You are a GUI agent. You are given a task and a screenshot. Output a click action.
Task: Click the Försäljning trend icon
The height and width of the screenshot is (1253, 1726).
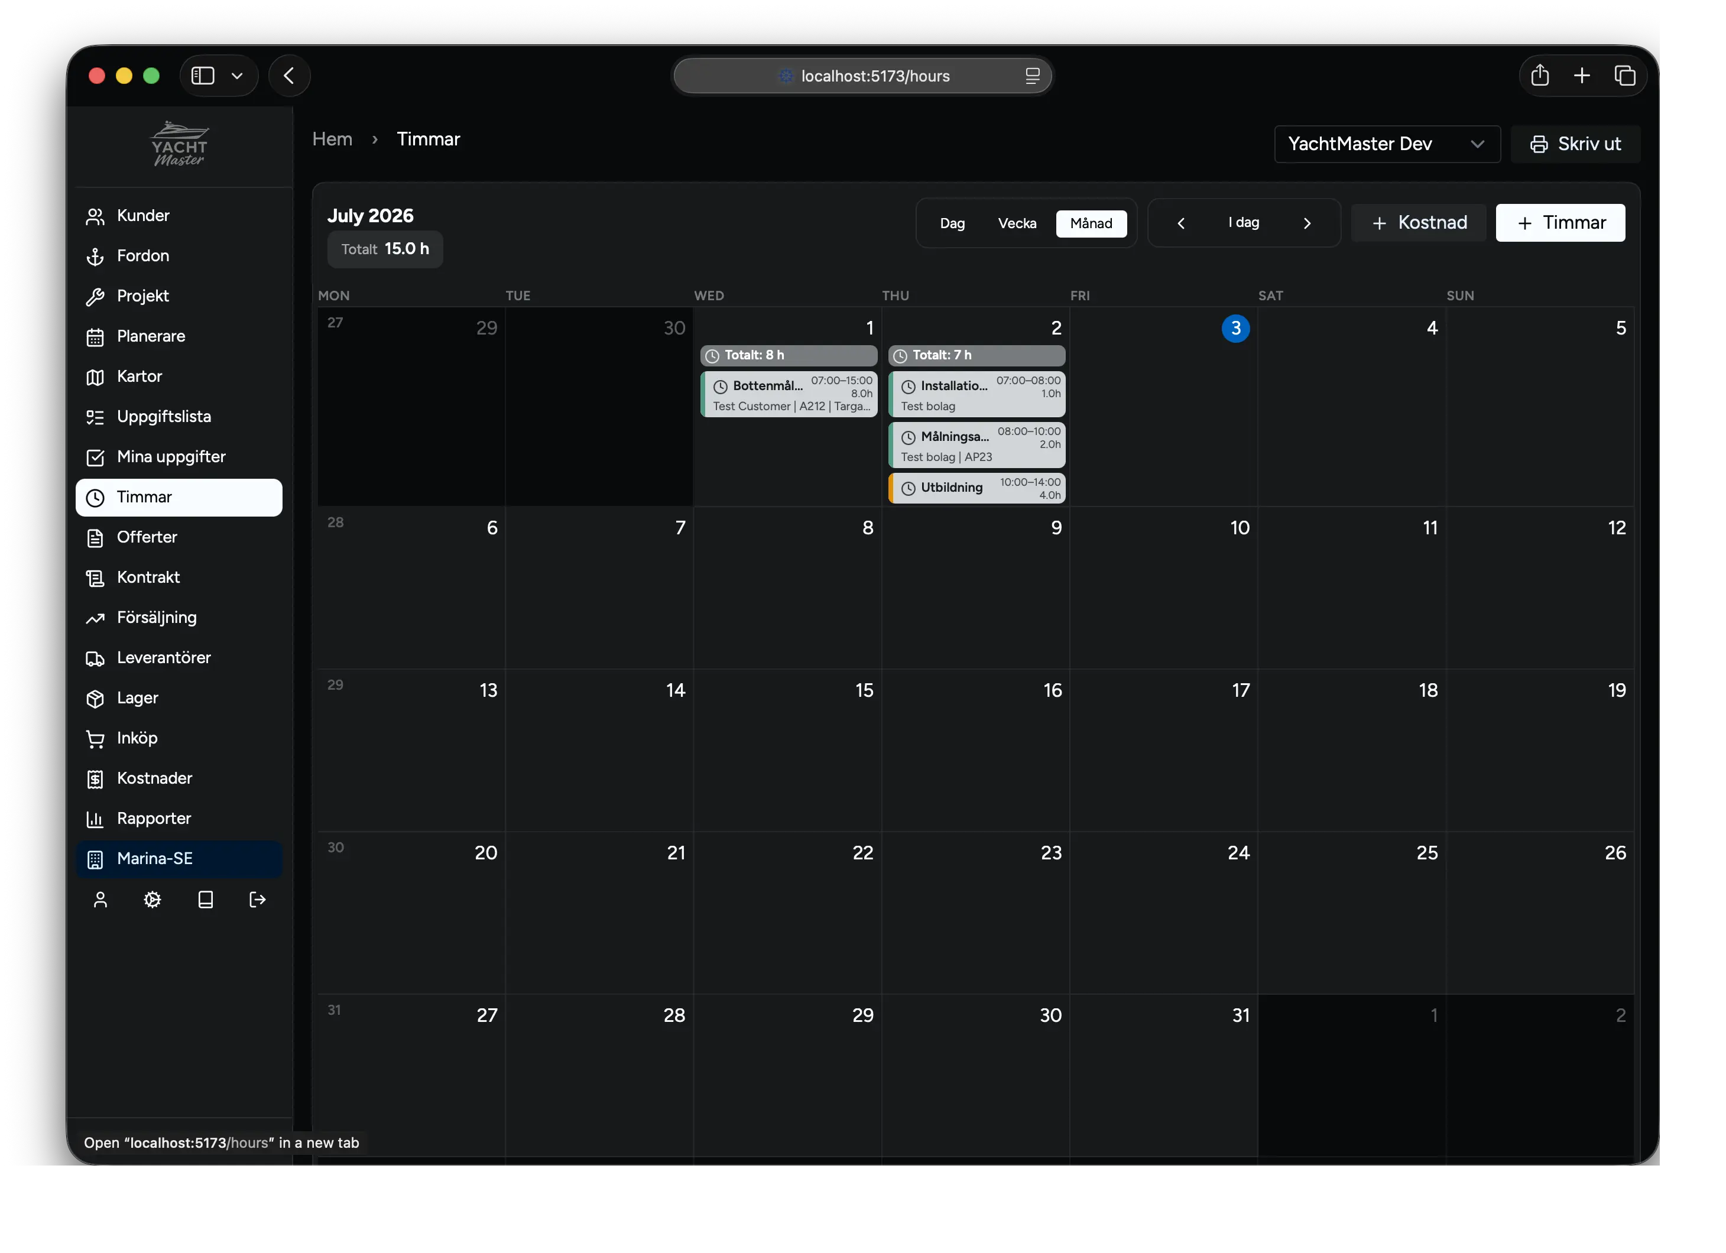tap(95, 619)
